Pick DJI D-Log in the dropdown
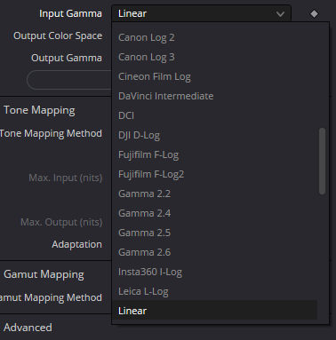The width and height of the screenshot is (336, 340). 214,135
